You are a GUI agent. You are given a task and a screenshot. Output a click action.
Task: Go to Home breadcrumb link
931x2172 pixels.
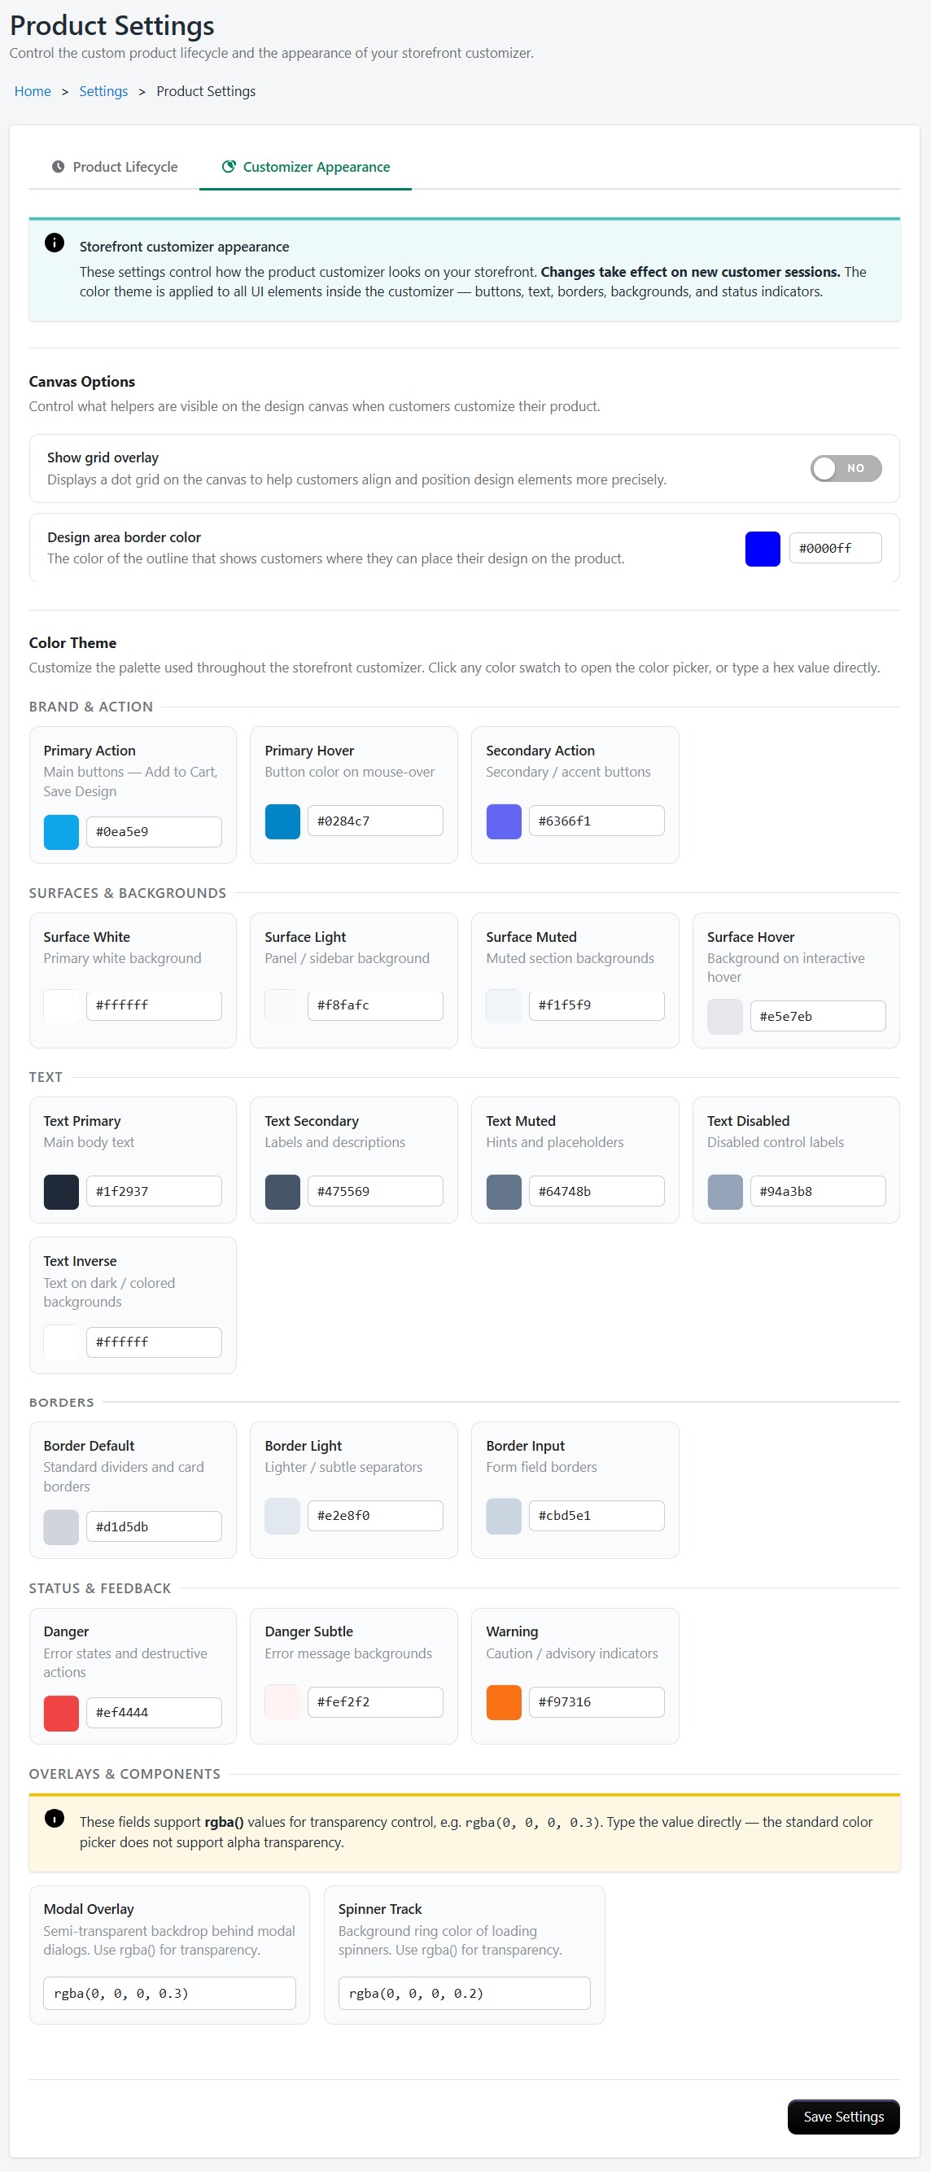33,91
